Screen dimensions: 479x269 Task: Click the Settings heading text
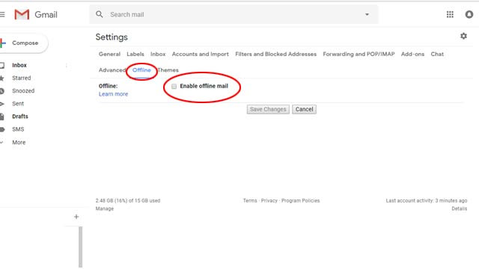pyautogui.click(x=112, y=37)
